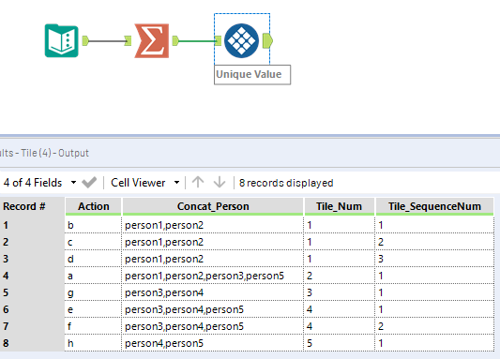Click the down arrow next record icon
500x359 pixels.
pyautogui.click(x=220, y=183)
